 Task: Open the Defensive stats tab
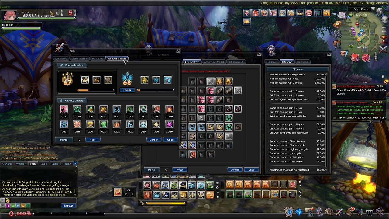click(303, 62)
